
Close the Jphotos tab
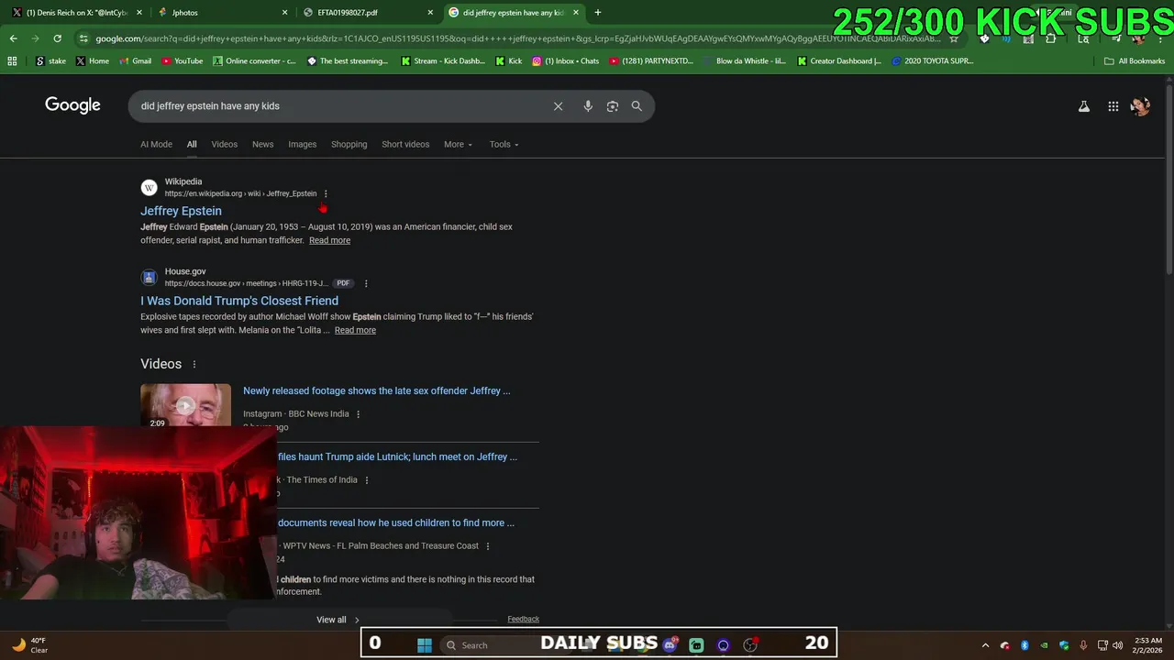[284, 13]
